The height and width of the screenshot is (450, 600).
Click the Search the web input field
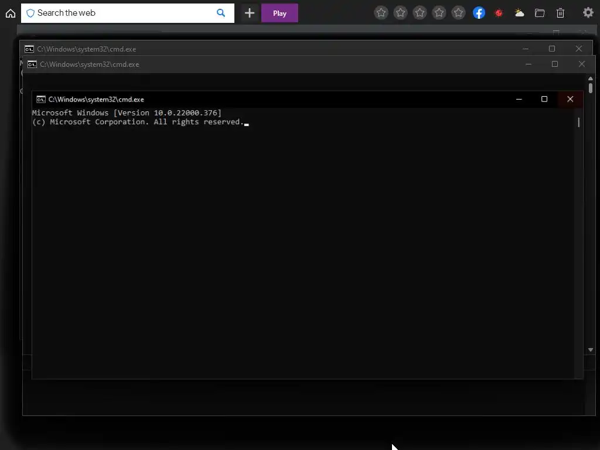point(127,13)
